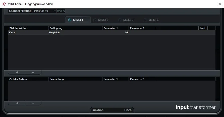Click the bool cell of Kanal row

(203, 33)
